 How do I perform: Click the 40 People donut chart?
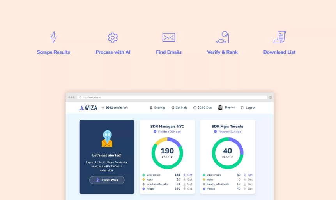coord(228,153)
